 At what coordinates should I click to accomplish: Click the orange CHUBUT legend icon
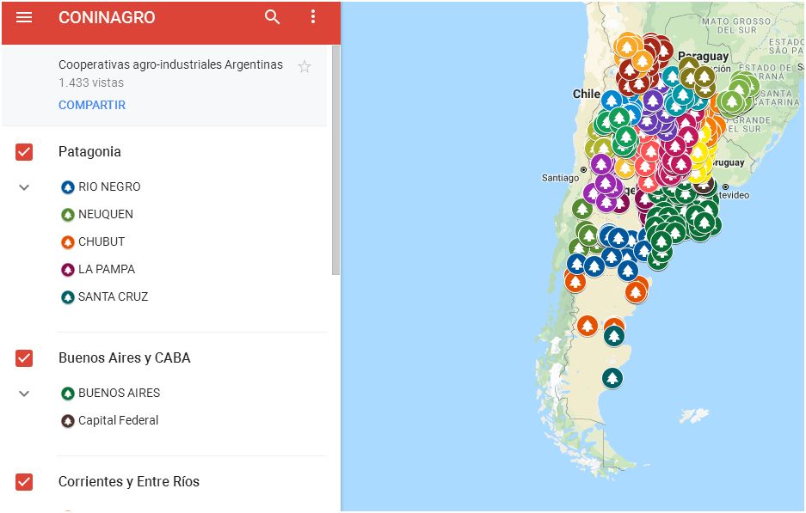pyautogui.click(x=68, y=241)
